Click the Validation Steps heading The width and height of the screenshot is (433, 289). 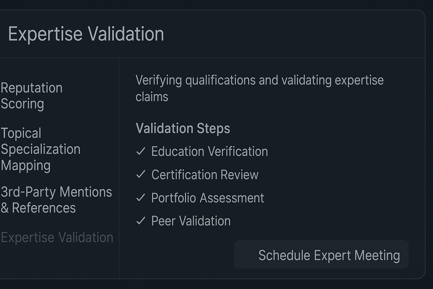(x=183, y=128)
